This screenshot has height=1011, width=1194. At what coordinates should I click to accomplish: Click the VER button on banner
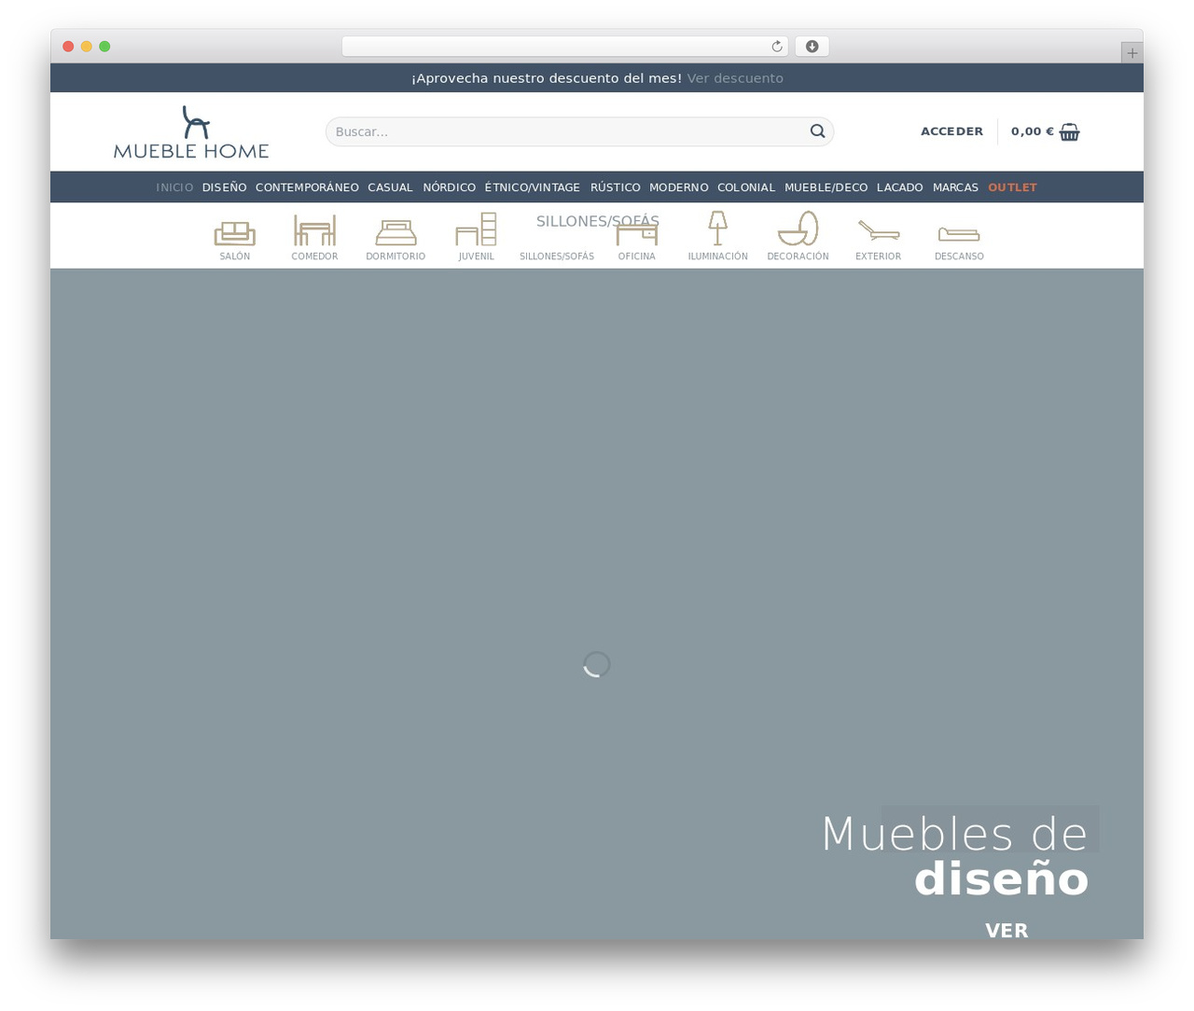tap(1007, 930)
